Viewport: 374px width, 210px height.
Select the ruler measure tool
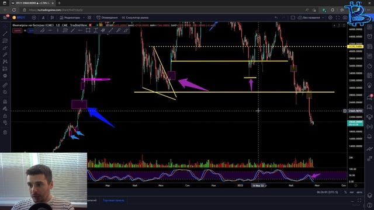tap(5, 85)
